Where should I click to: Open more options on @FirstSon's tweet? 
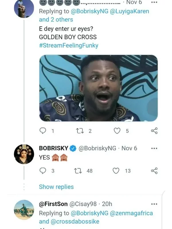click(154, 204)
